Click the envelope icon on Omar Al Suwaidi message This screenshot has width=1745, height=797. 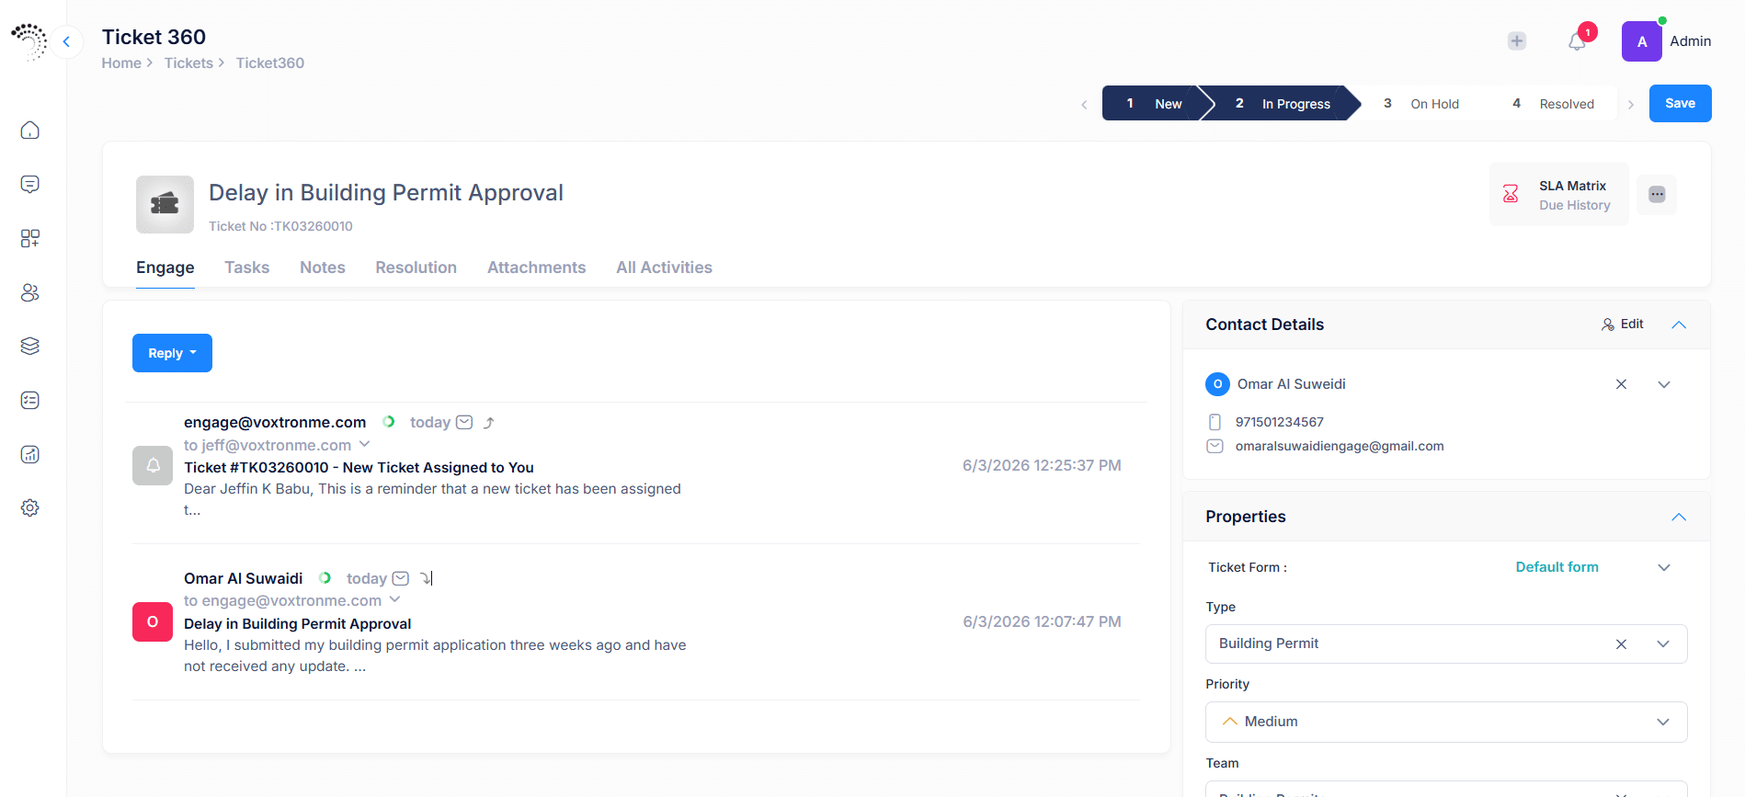pos(401,578)
